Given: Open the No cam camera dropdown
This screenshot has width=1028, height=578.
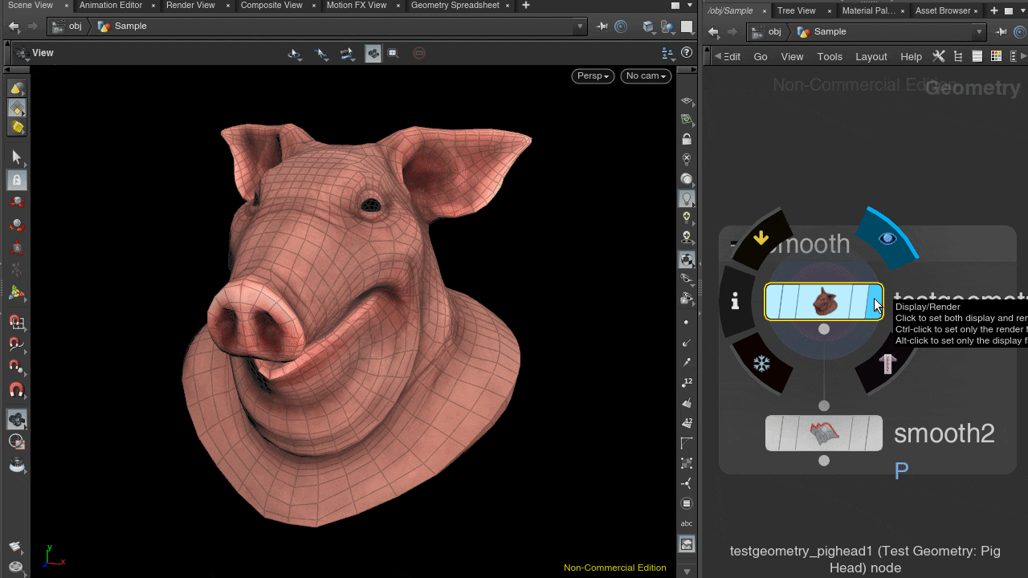Looking at the screenshot, I should (x=646, y=75).
